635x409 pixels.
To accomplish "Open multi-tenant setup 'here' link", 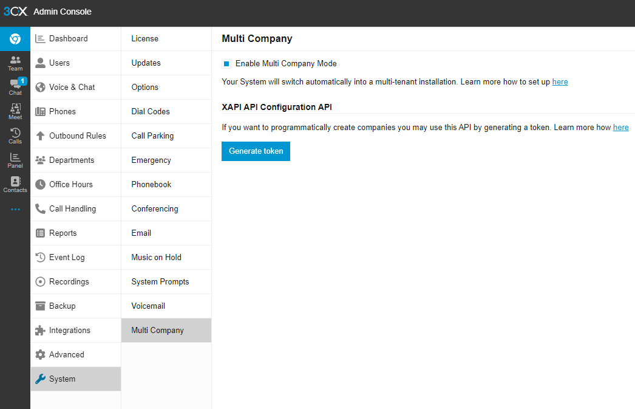I will 560,82.
